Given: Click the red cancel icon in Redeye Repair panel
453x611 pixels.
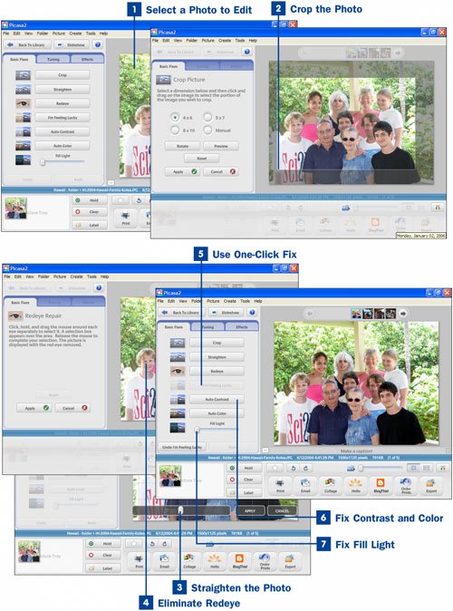Looking at the screenshot, I should pos(84,408).
